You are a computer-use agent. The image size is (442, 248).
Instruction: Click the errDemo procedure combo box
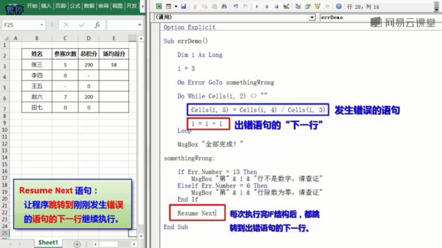(x=381, y=18)
